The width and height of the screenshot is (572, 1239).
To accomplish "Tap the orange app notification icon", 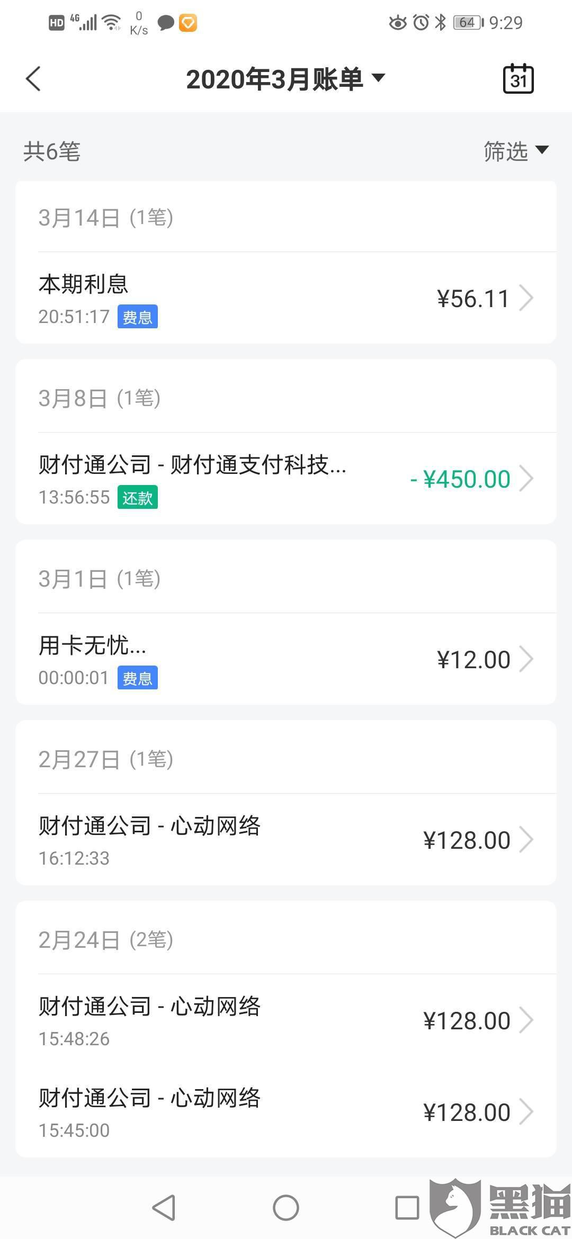I will pyautogui.click(x=188, y=23).
